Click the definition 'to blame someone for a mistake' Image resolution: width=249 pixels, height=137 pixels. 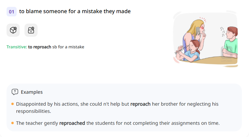click(75, 11)
